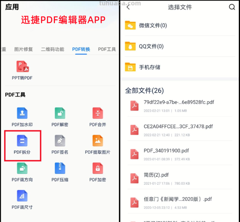This screenshot has height=222, width=240.
Task: Select the PDF转换 tab
Action: (x=81, y=49)
